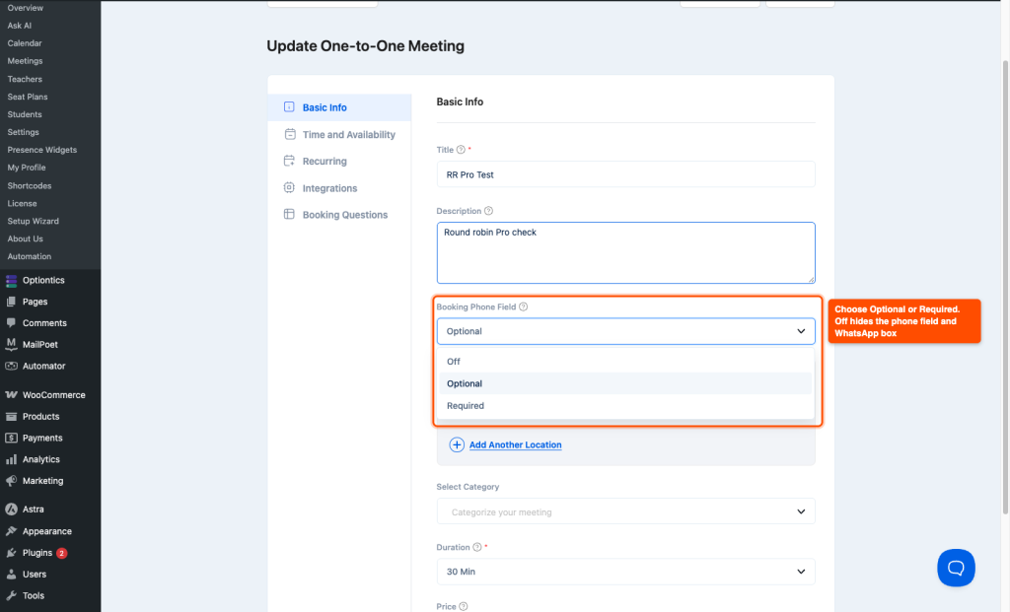The image size is (1010, 612).
Task: Open Students in the sidebar
Action: pyautogui.click(x=25, y=114)
